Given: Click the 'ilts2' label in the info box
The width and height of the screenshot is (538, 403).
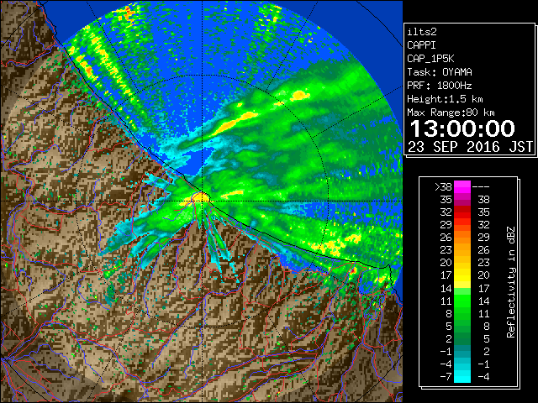Looking at the screenshot, I should point(422,32).
